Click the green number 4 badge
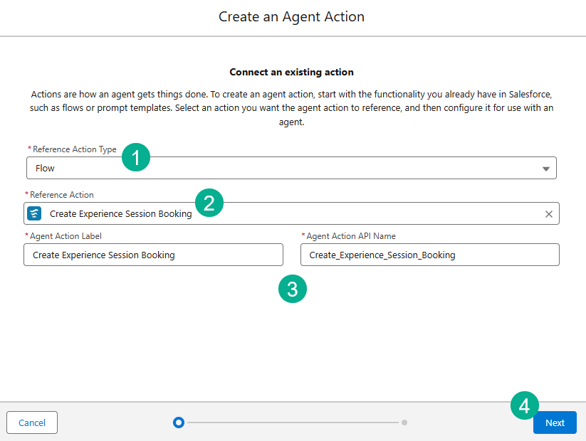 (x=525, y=405)
